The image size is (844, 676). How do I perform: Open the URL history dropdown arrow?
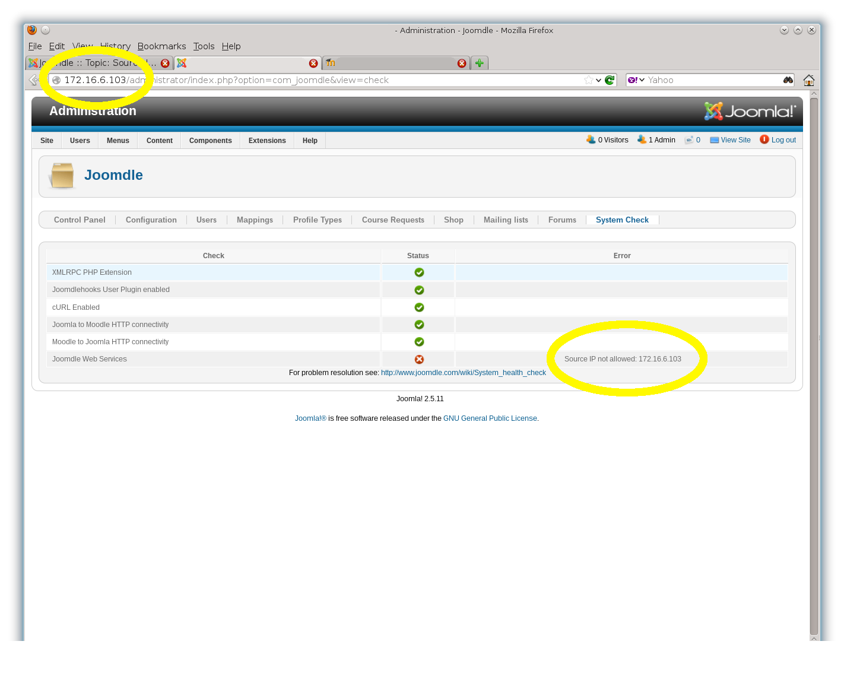tap(598, 80)
